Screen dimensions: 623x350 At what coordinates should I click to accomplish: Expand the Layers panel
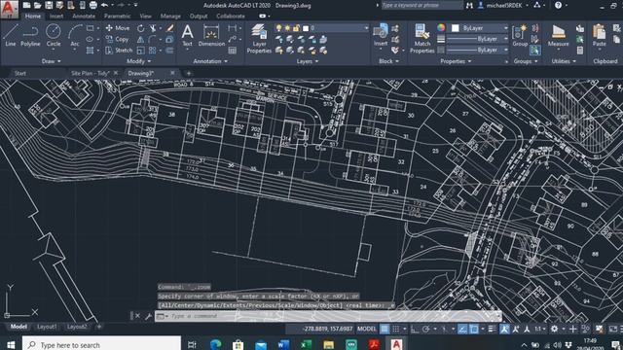point(308,61)
